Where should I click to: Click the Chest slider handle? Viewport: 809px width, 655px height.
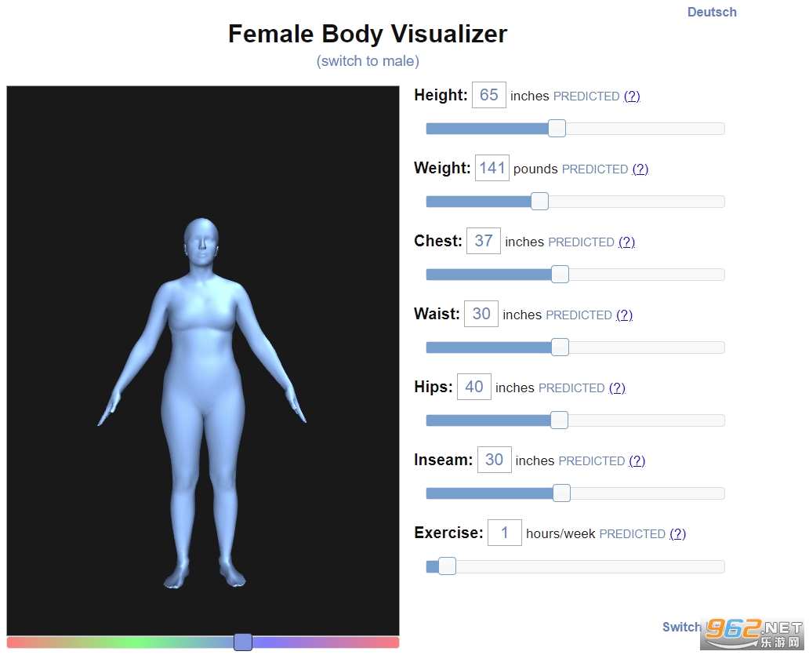pos(560,274)
